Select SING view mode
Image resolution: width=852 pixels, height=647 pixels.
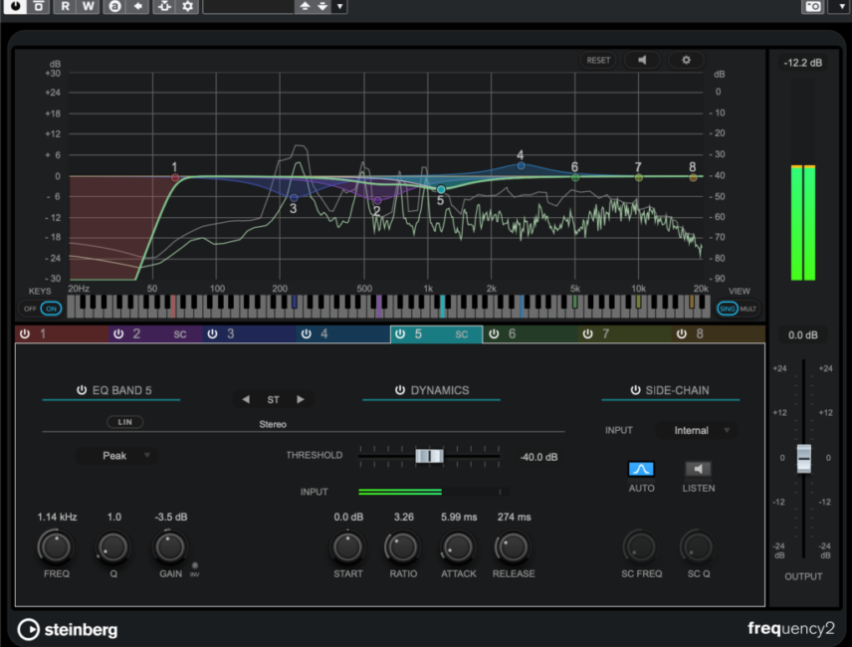coord(727,309)
